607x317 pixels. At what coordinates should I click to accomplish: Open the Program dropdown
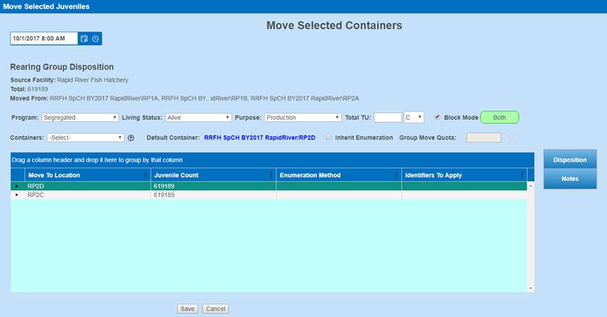tap(80, 117)
